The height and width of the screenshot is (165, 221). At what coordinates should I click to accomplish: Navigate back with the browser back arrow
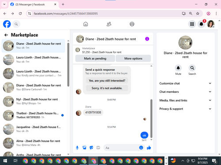(5, 14)
